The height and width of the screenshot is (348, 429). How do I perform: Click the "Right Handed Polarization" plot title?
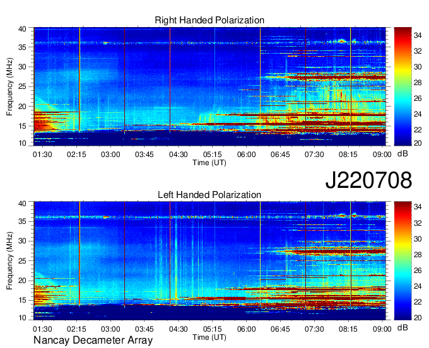(x=209, y=20)
